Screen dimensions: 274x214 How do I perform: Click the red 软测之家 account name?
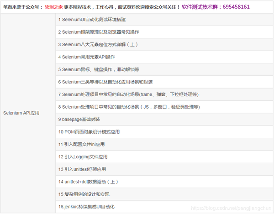53,7
